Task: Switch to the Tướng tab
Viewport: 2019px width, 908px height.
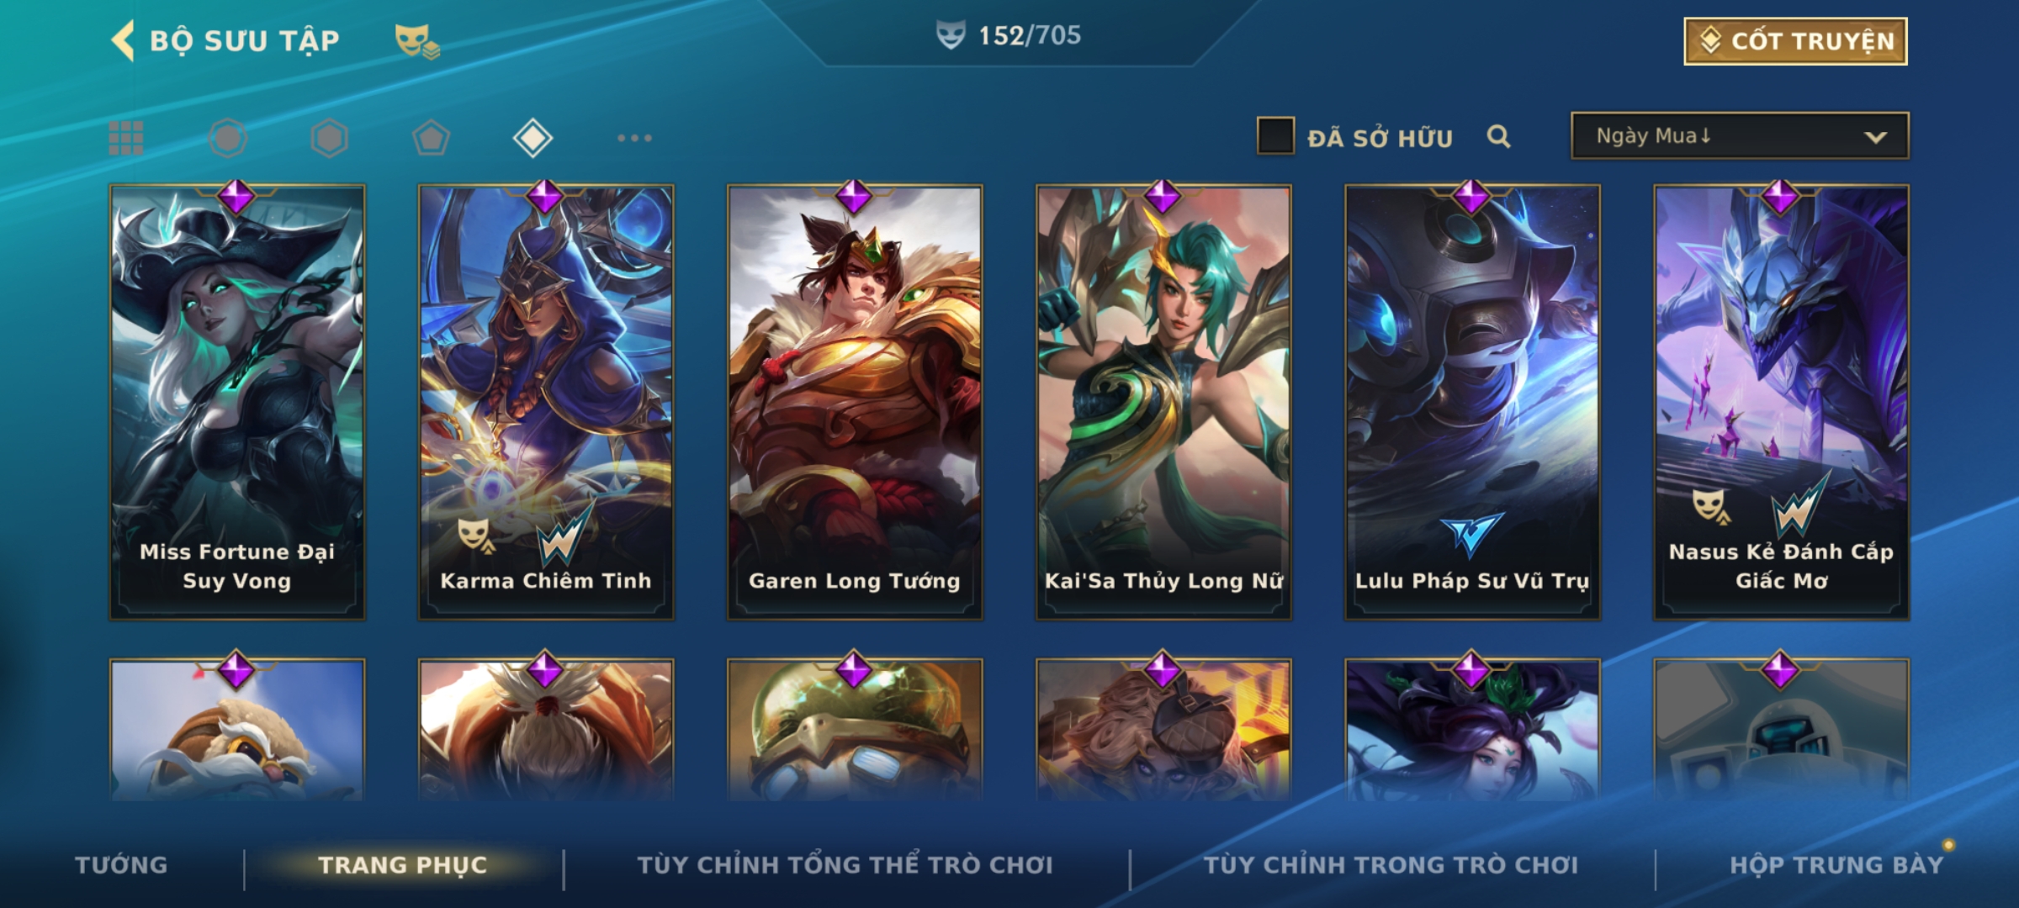Action: (x=121, y=864)
